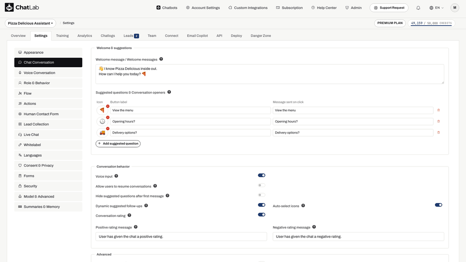Click the credits usage progress indicator

431,23
